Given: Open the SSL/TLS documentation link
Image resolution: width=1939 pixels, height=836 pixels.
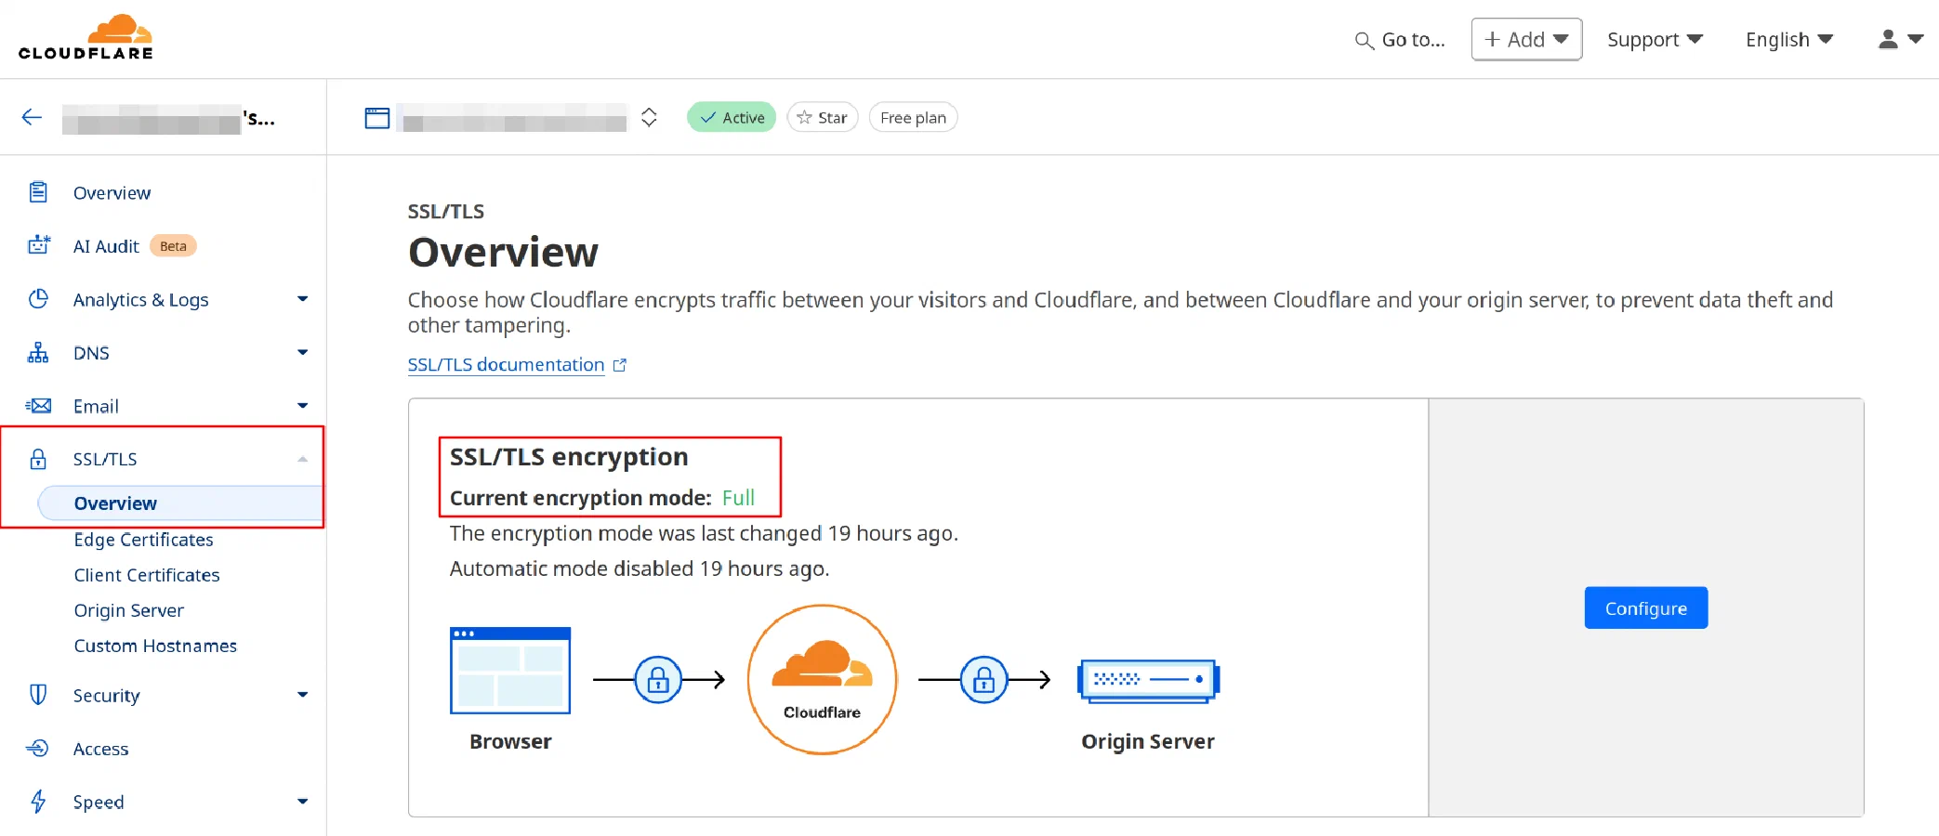Looking at the screenshot, I should [505, 364].
